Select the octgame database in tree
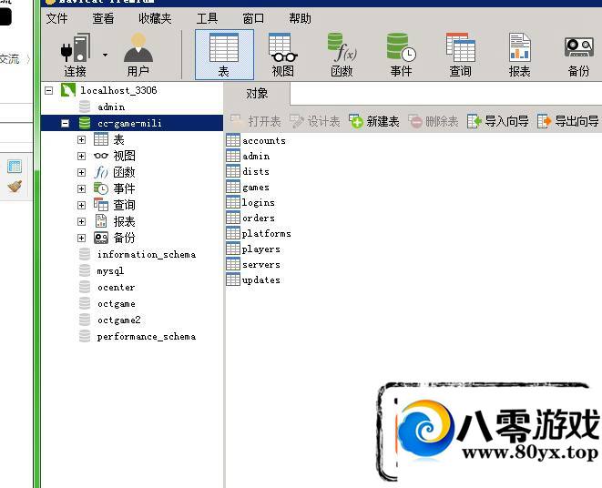The image size is (602, 488). pos(117,303)
